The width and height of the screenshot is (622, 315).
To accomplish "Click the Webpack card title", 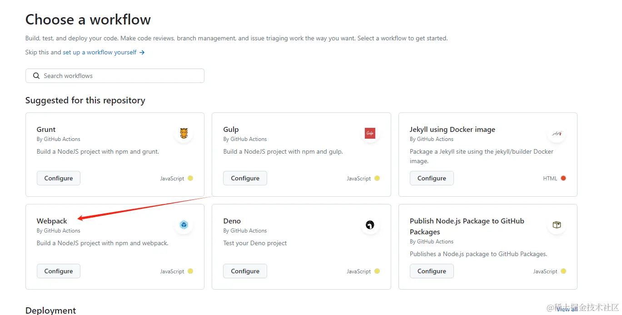I will pos(52,221).
